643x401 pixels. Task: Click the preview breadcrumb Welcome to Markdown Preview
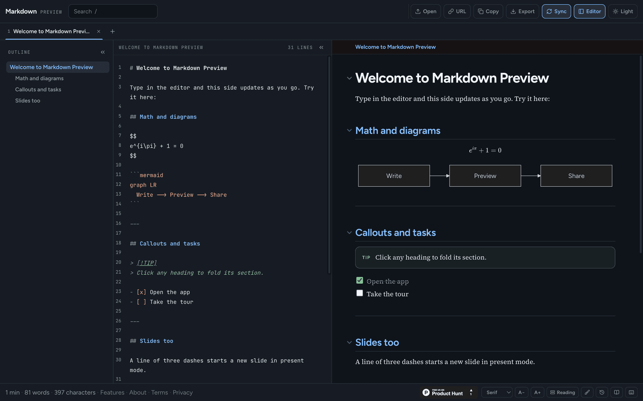[x=395, y=47]
